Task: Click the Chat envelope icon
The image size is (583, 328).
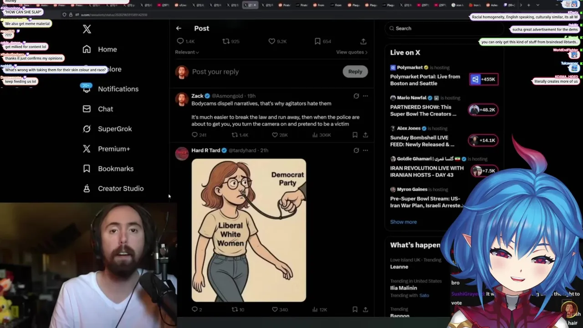Action: [87, 109]
